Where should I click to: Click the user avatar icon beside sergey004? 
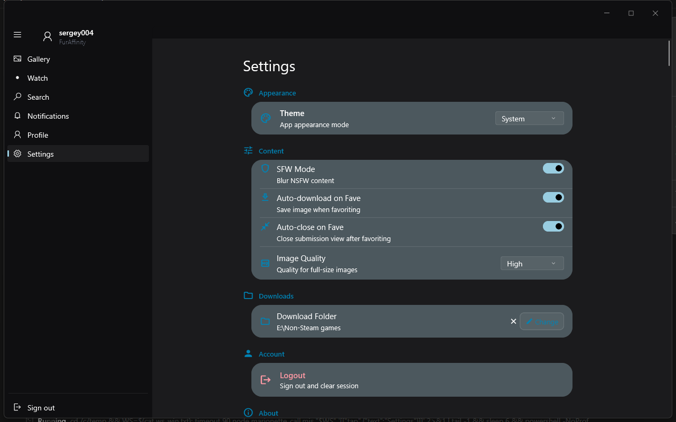[48, 36]
